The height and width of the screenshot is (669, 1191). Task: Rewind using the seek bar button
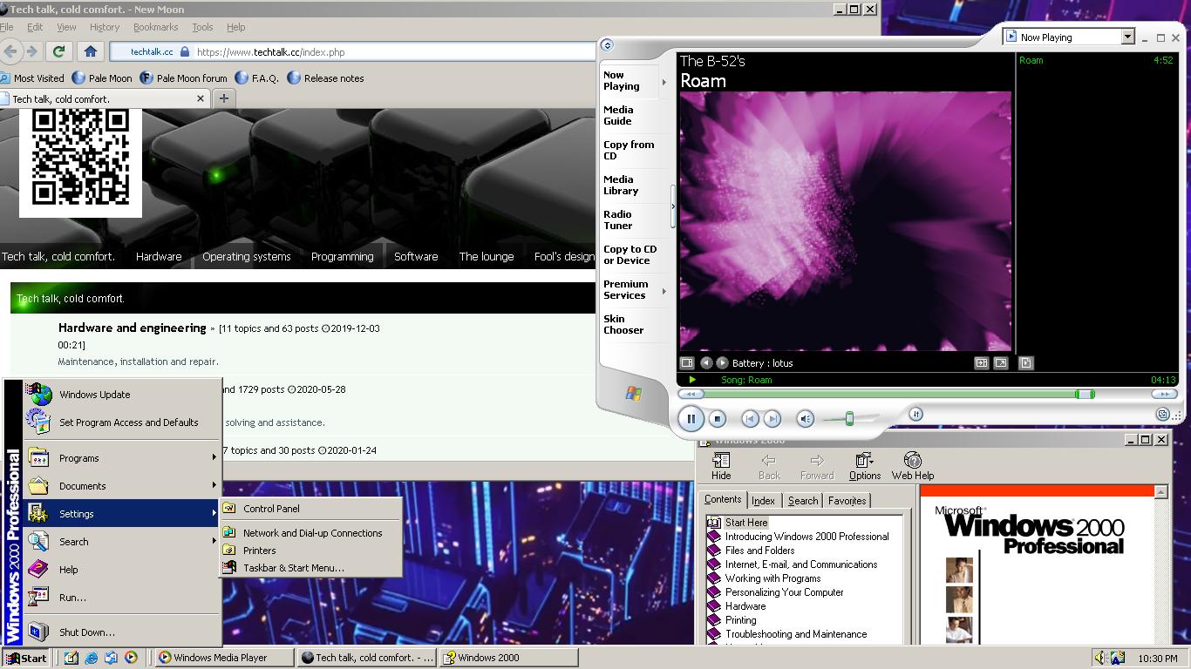coord(691,395)
